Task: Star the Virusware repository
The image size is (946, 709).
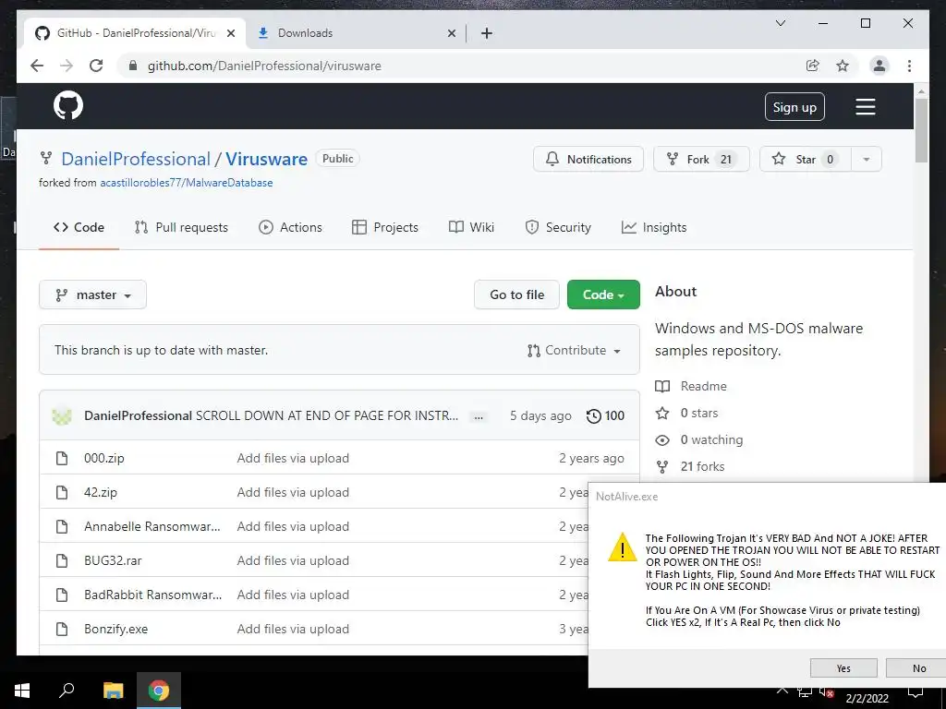Action: 806,159
